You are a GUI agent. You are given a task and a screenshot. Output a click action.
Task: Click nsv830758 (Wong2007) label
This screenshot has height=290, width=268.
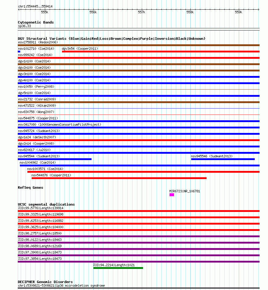pos(36,112)
